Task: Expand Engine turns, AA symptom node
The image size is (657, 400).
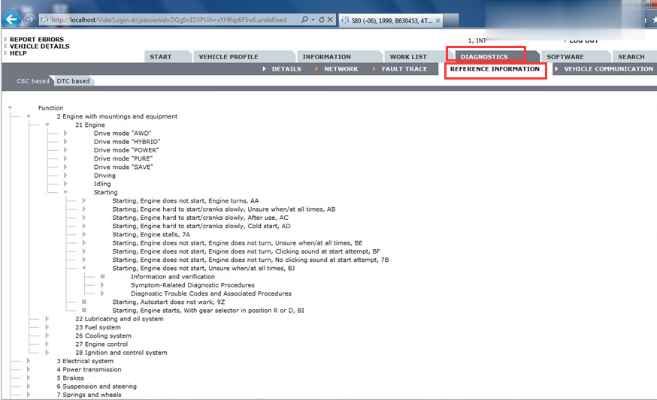Action: pos(83,201)
